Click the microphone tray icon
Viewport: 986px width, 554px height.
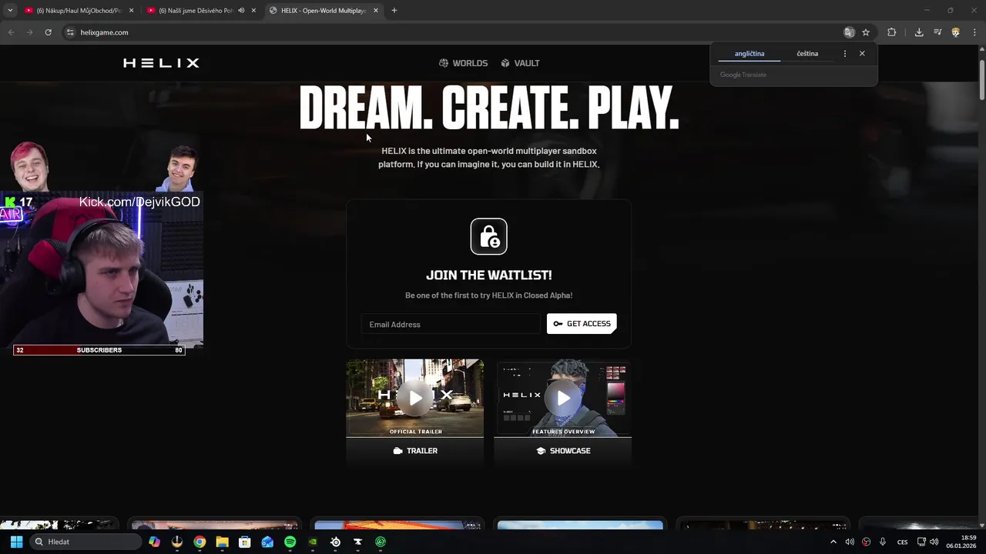pyautogui.click(x=883, y=542)
